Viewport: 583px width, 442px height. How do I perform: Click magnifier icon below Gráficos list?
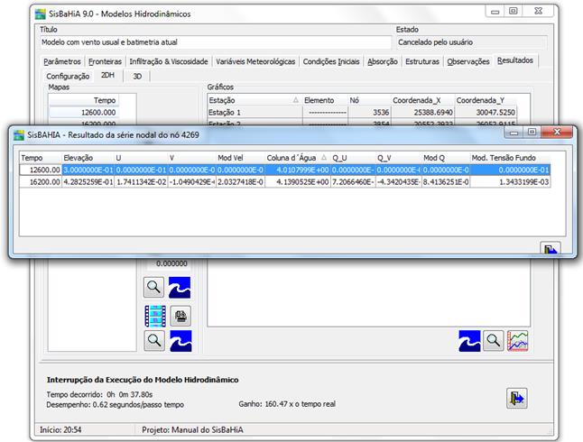(494, 340)
